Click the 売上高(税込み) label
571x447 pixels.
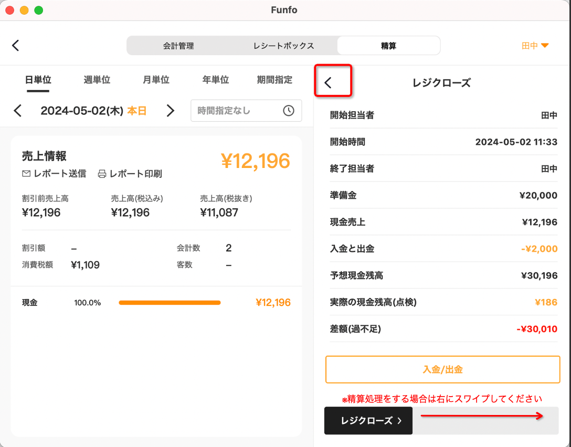137,199
